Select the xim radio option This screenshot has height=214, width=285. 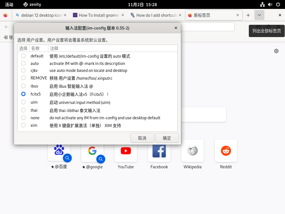click(x=23, y=125)
